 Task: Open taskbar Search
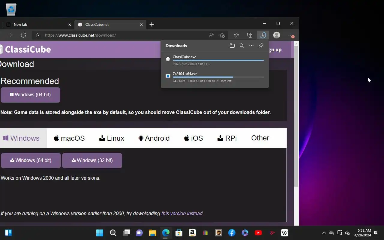(x=113, y=233)
